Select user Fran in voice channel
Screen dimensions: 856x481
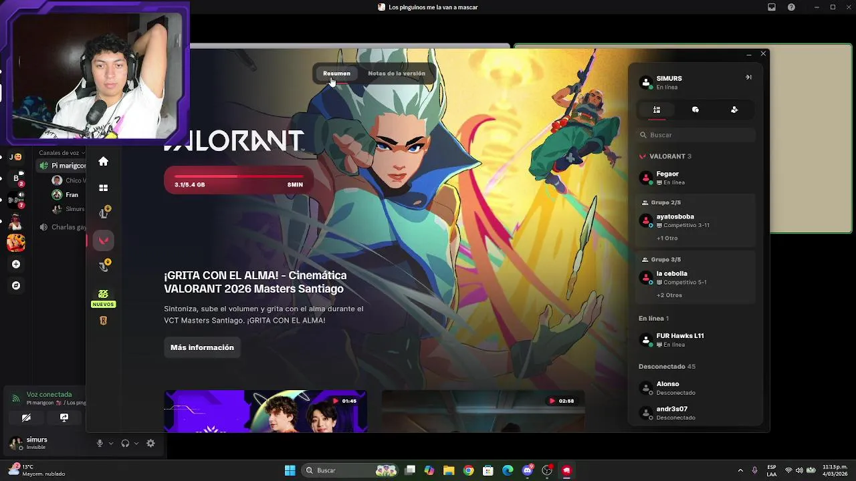66,195
